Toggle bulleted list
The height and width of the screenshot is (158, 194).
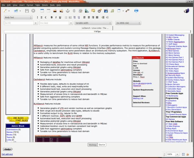66,17
